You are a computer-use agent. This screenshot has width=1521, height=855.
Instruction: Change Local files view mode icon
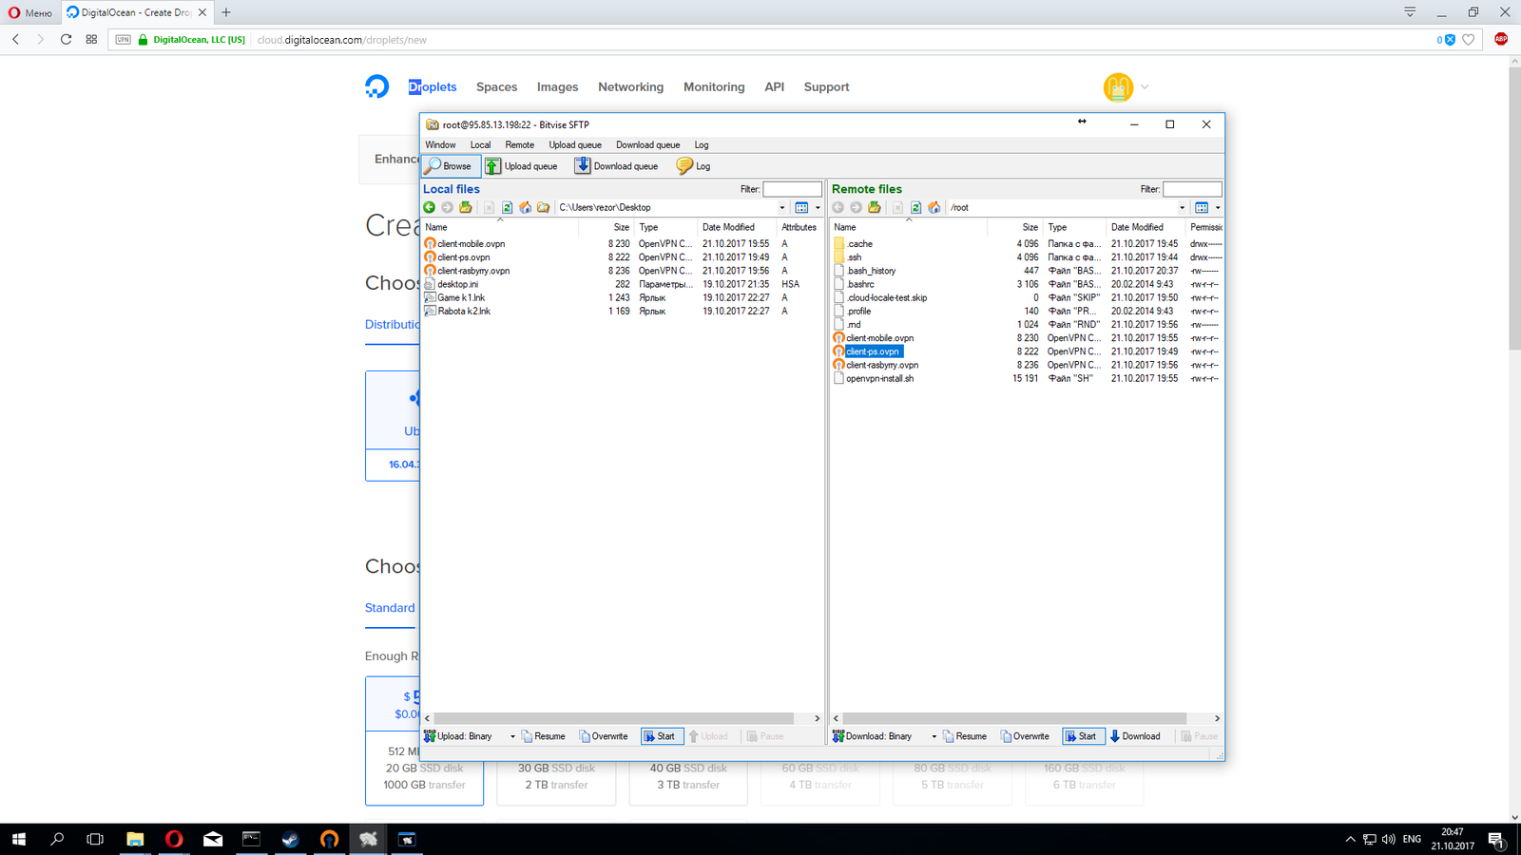[x=801, y=207]
